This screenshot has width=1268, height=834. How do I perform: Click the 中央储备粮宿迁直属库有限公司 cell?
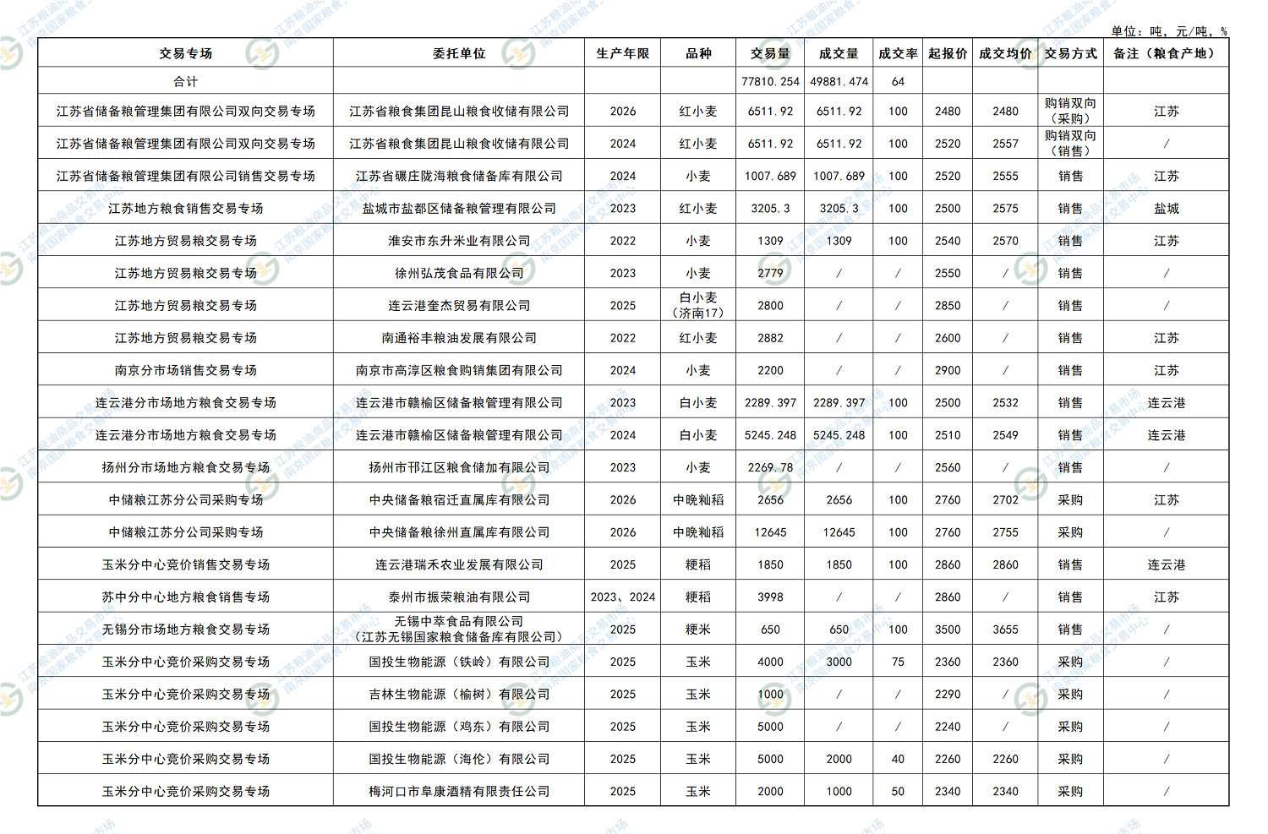point(459,499)
